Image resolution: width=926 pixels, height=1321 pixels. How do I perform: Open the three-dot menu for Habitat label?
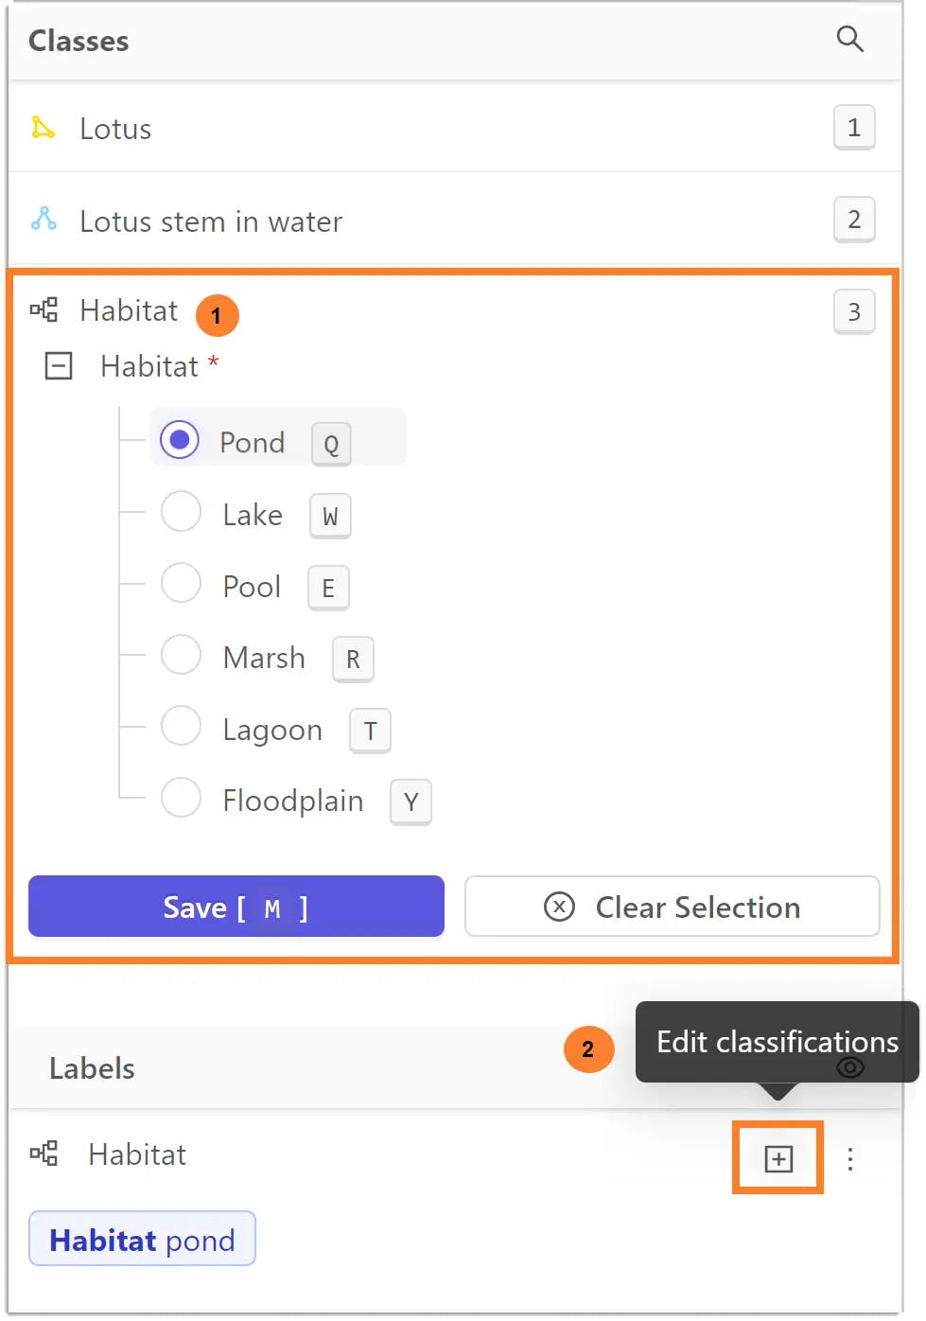pyautogui.click(x=849, y=1158)
